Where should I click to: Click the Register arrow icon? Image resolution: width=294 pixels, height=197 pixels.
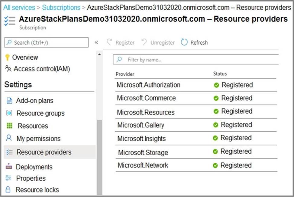109,42
